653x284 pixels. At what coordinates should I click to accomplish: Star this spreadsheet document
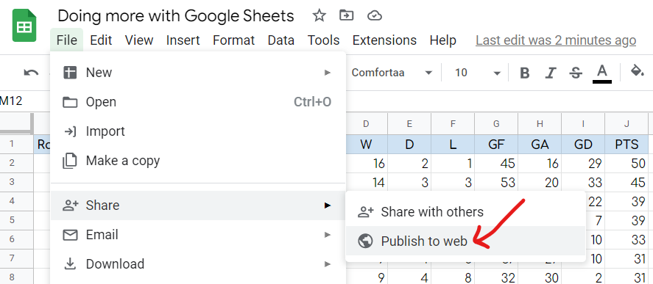point(319,16)
